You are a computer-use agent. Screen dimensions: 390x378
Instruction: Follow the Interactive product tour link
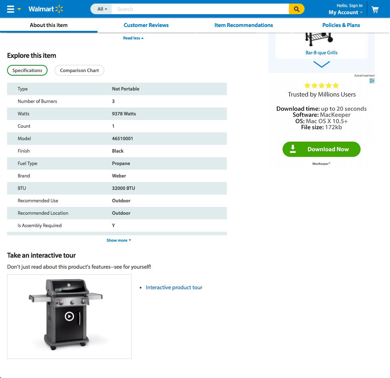(x=174, y=287)
